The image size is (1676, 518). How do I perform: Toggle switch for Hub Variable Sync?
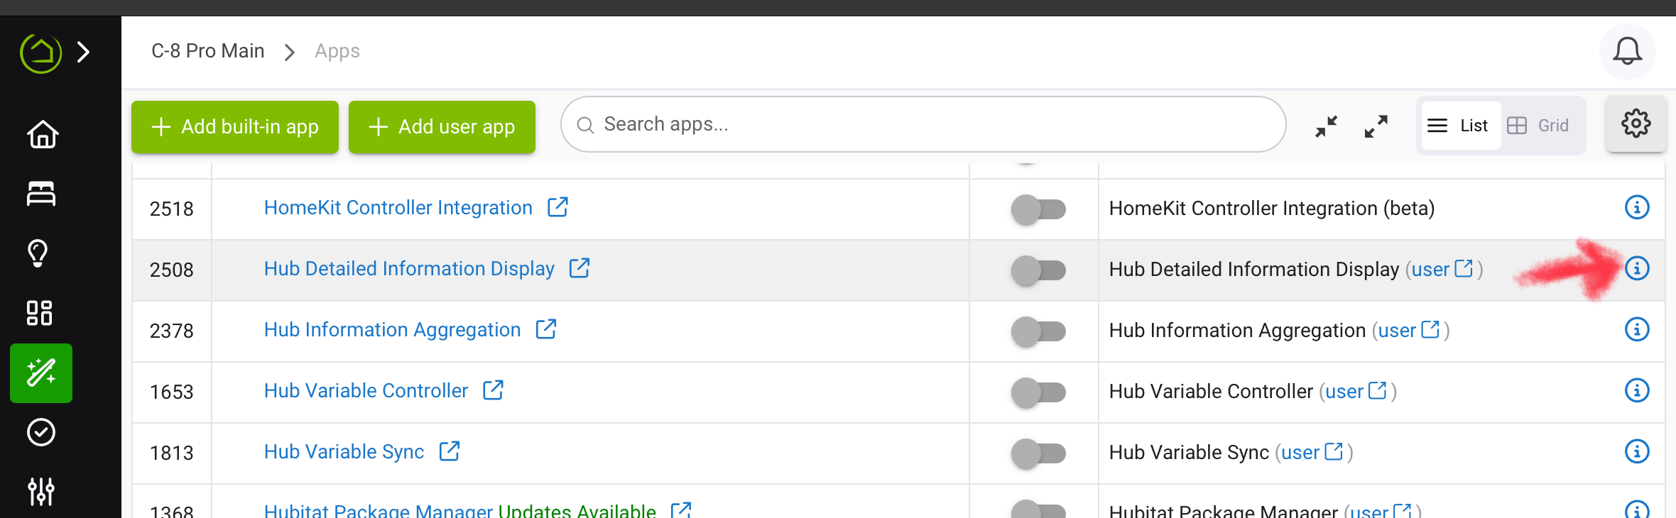pos(1038,453)
